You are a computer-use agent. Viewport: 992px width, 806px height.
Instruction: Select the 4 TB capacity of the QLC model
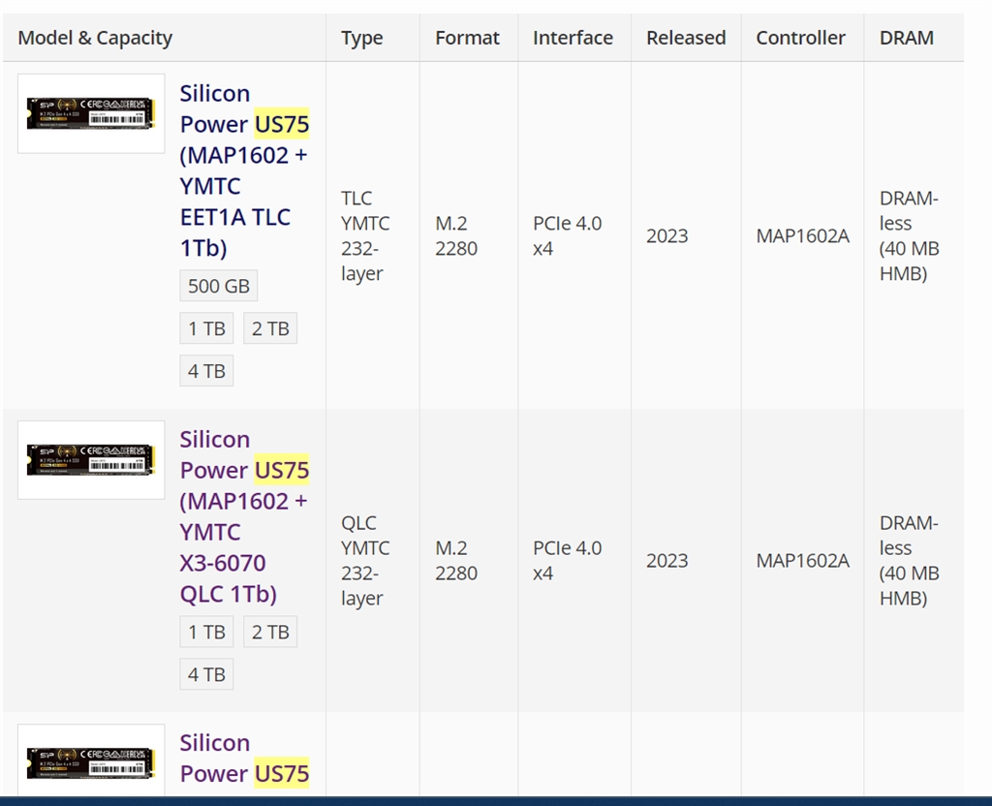[206, 674]
